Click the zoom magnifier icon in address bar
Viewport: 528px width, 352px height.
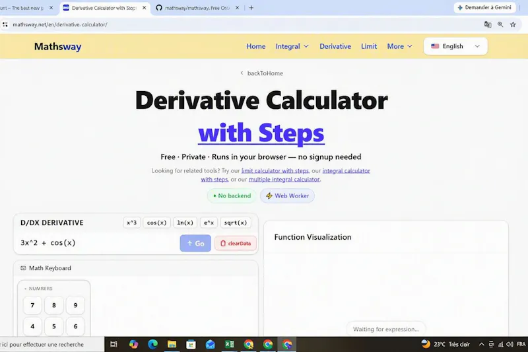coord(500,24)
